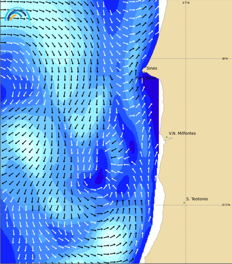Screen dimensions: 232x264
Task: Click the green S. Teotonio location marker
Action: pyautogui.click(x=184, y=203)
